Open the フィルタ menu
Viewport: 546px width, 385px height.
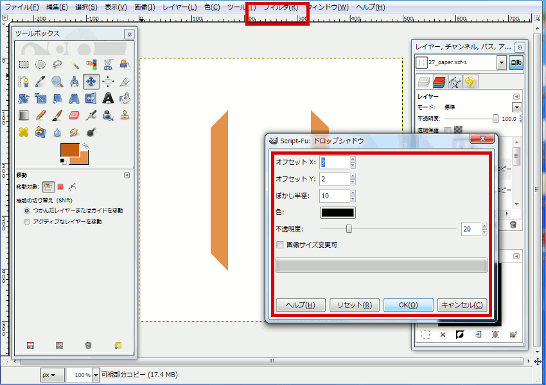(281, 7)
